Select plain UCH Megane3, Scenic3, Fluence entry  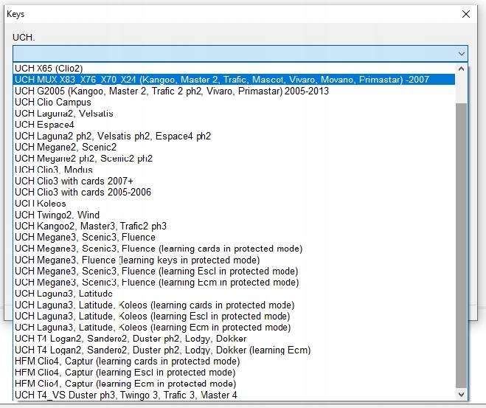click(x=235, y=237)
